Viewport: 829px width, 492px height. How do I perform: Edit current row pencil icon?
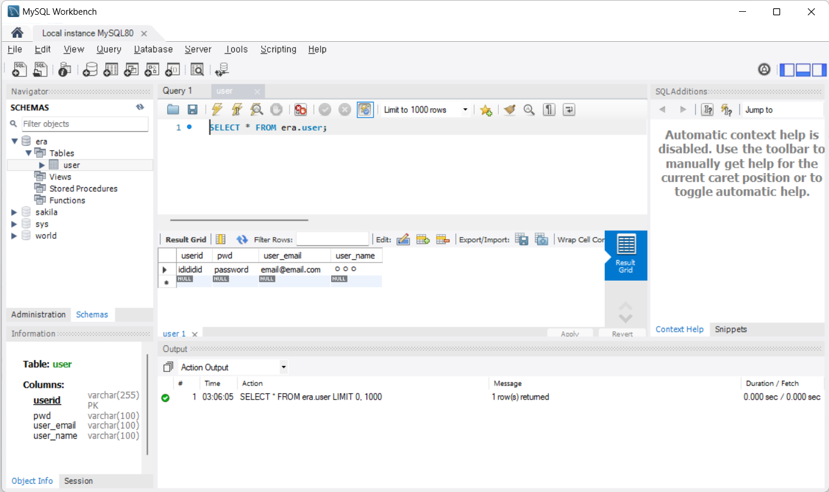[x=403, y=240]
